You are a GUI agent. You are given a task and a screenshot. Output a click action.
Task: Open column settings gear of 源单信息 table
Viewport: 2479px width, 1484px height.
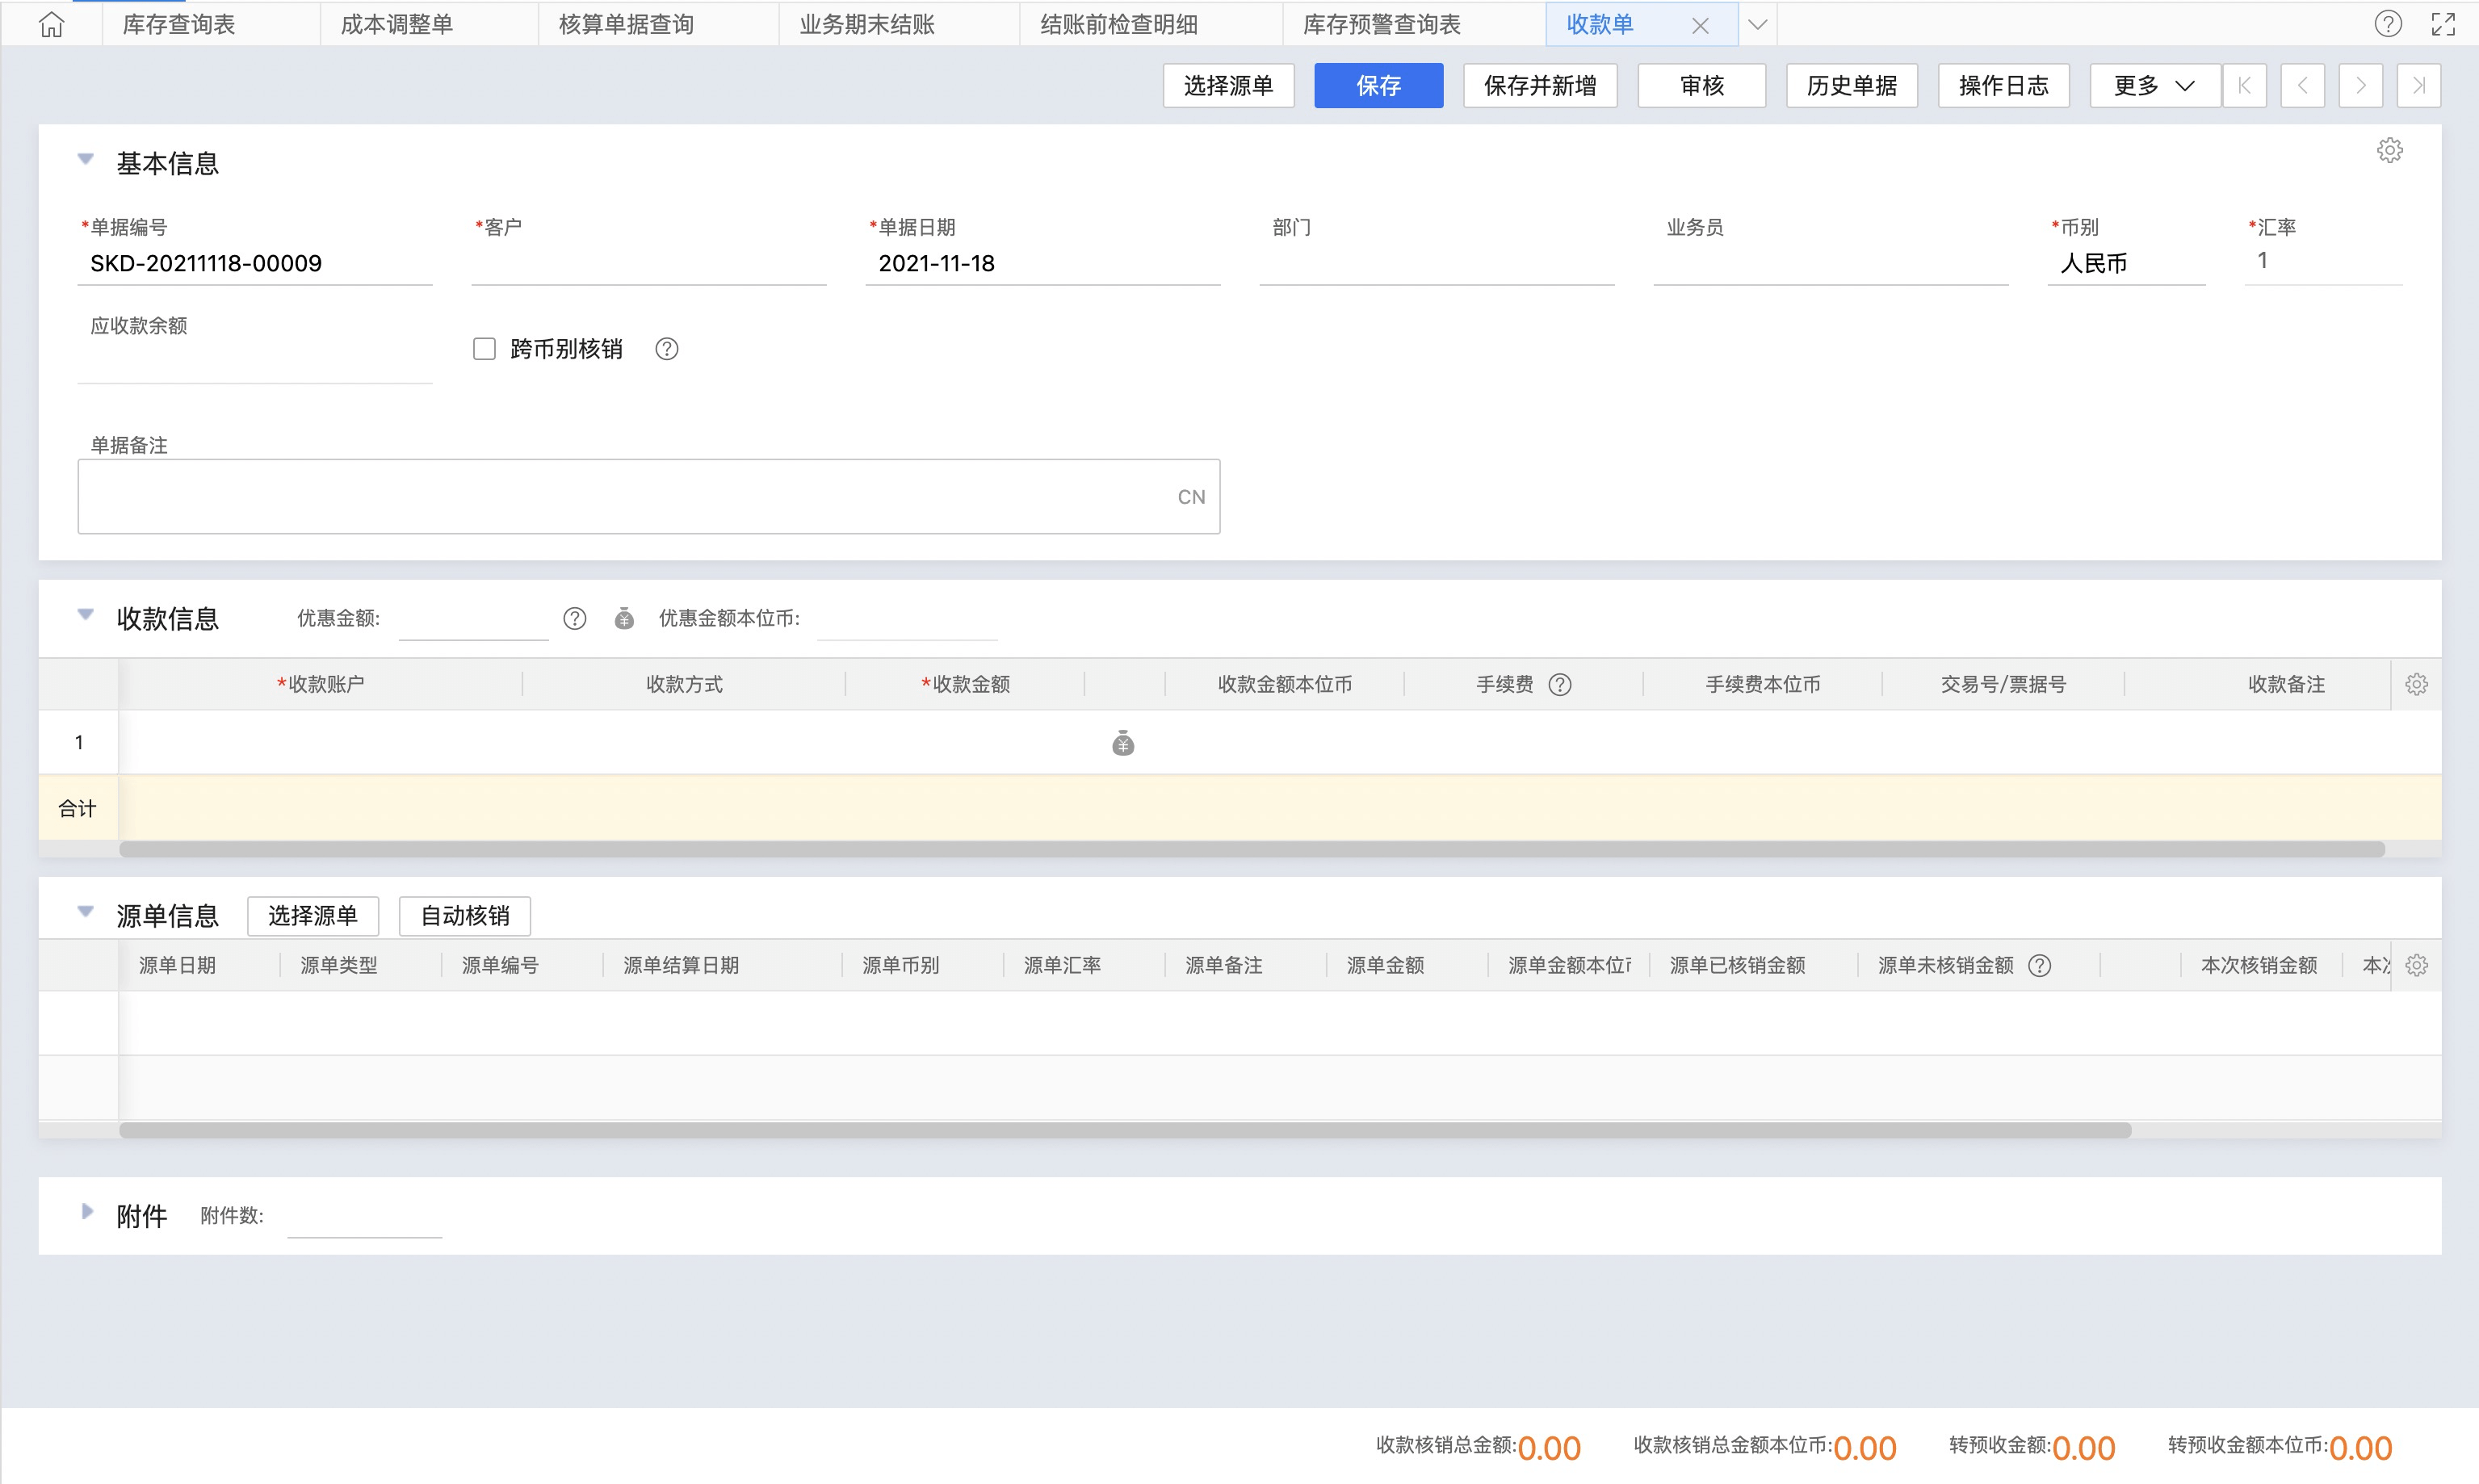[x=2416, y=965]
